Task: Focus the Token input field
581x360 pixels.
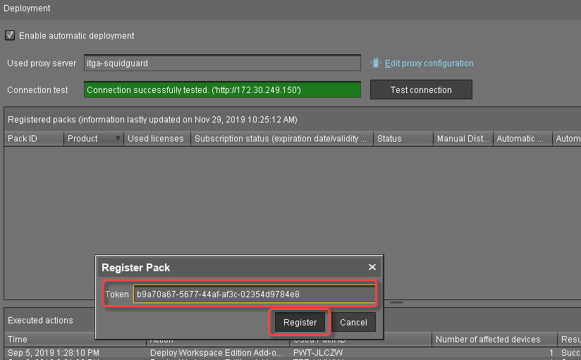Action: pyautogui.click(x=254, y=294)
